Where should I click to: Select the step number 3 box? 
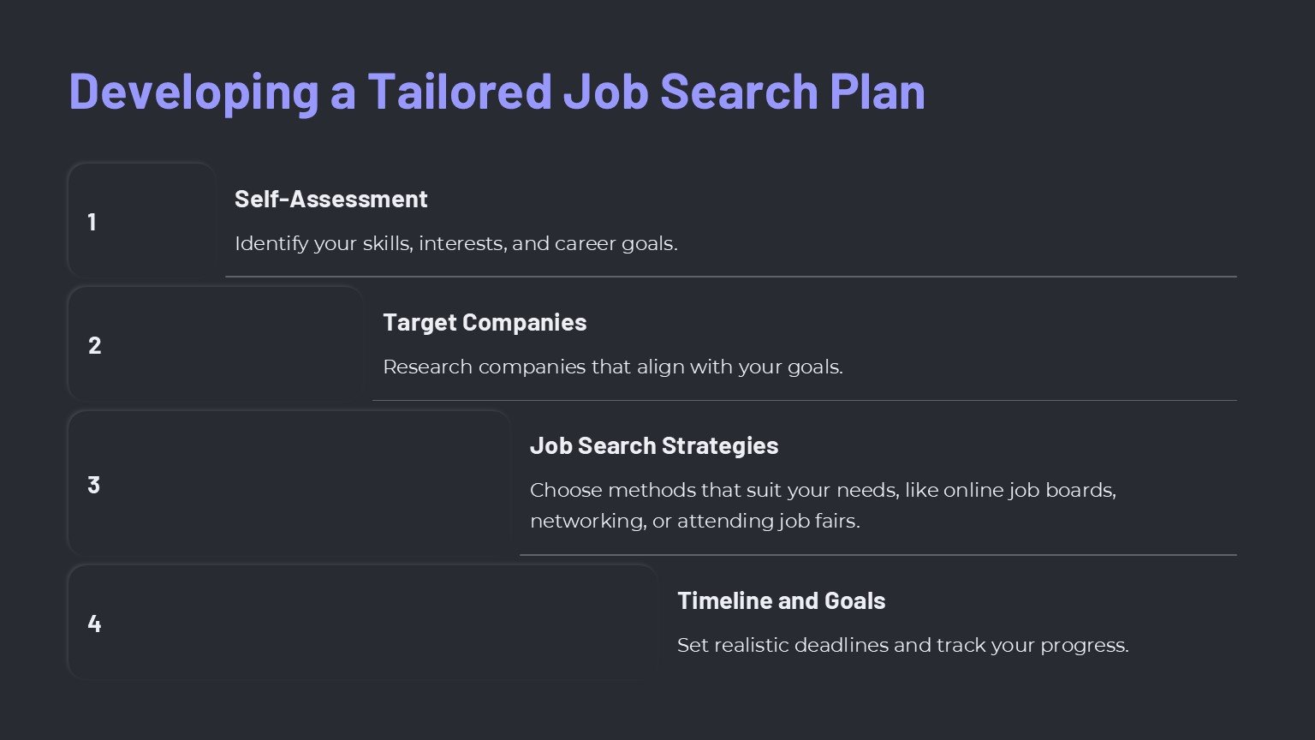point(289,484)
